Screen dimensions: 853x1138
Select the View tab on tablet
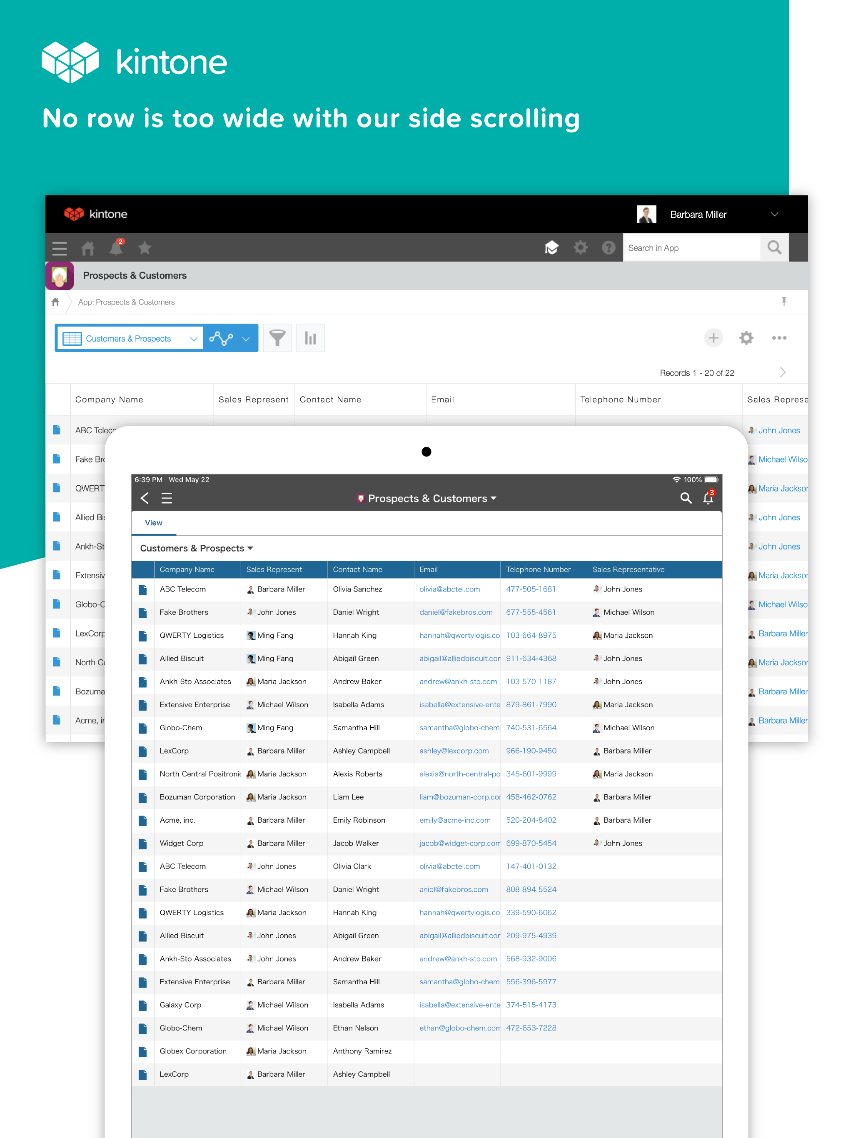tap(153, 523)
